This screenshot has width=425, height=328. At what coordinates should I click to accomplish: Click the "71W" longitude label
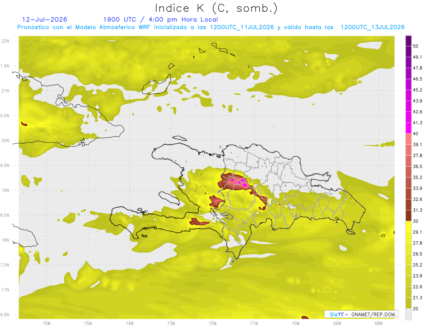(254, 323)
